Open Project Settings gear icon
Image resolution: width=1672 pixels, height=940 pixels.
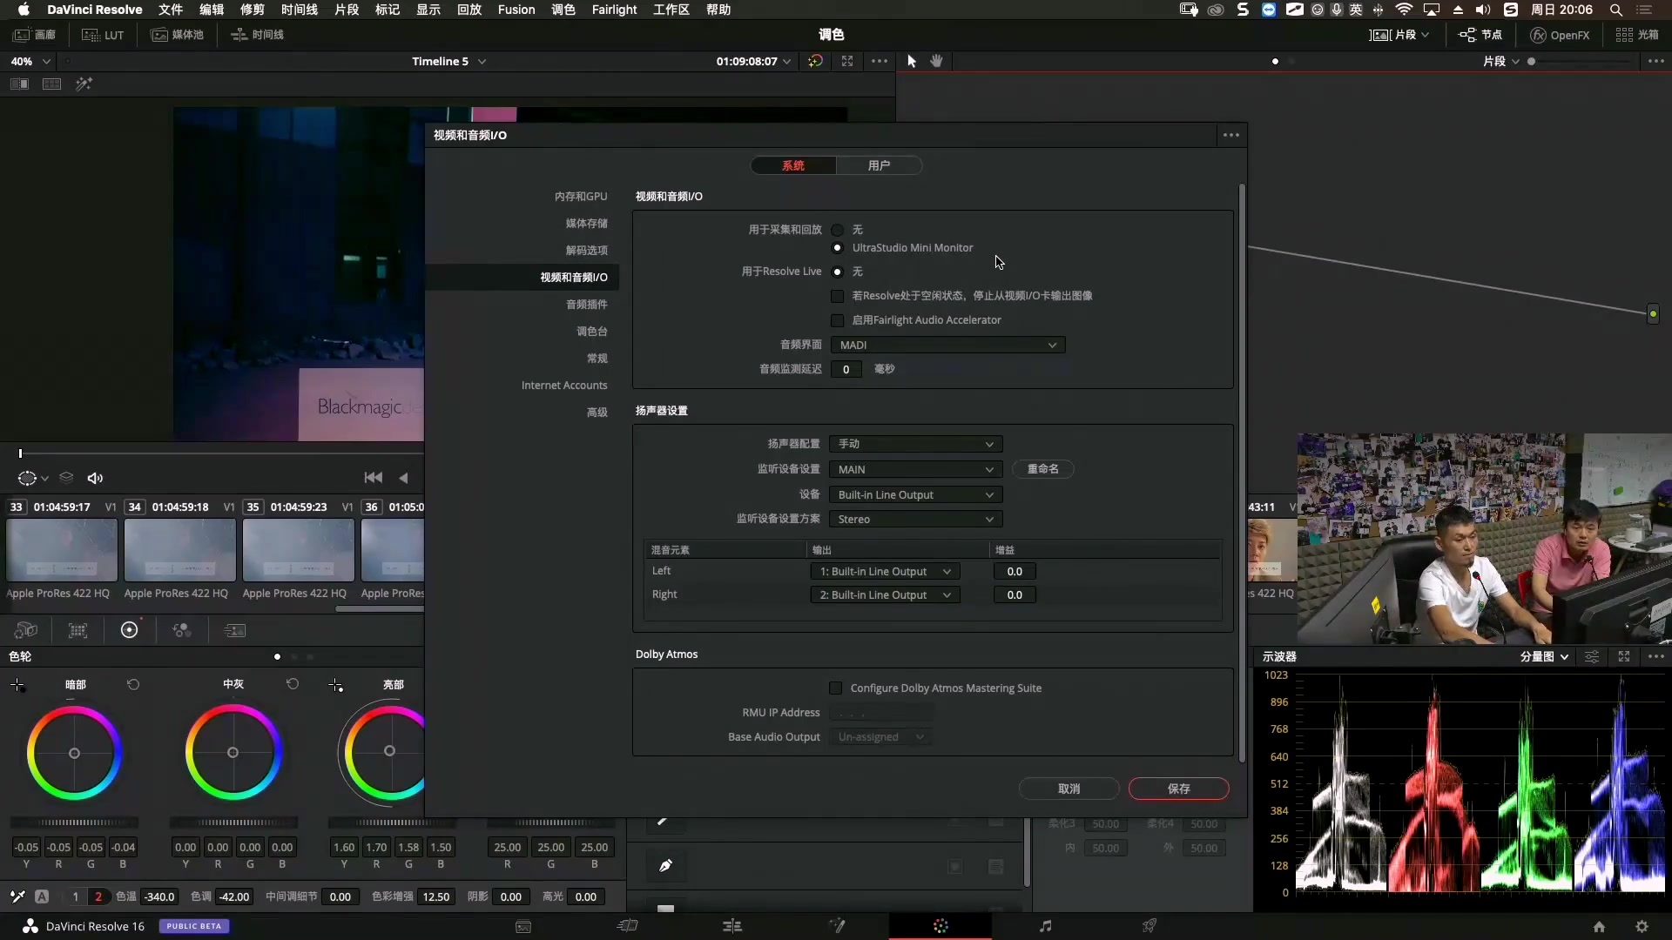1642,927
